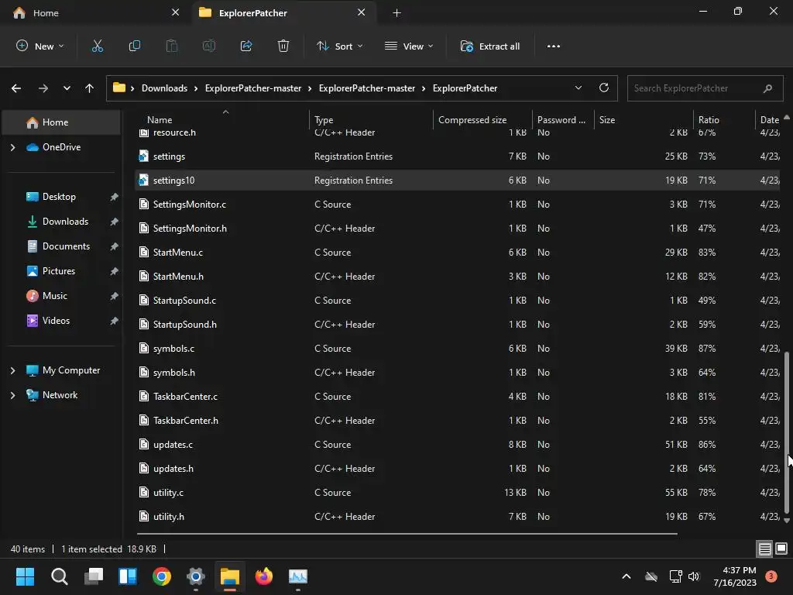This screenshot has height=595, width=793.
Task: Launch Chrome from taskbar
Action: tap(162, 576)
